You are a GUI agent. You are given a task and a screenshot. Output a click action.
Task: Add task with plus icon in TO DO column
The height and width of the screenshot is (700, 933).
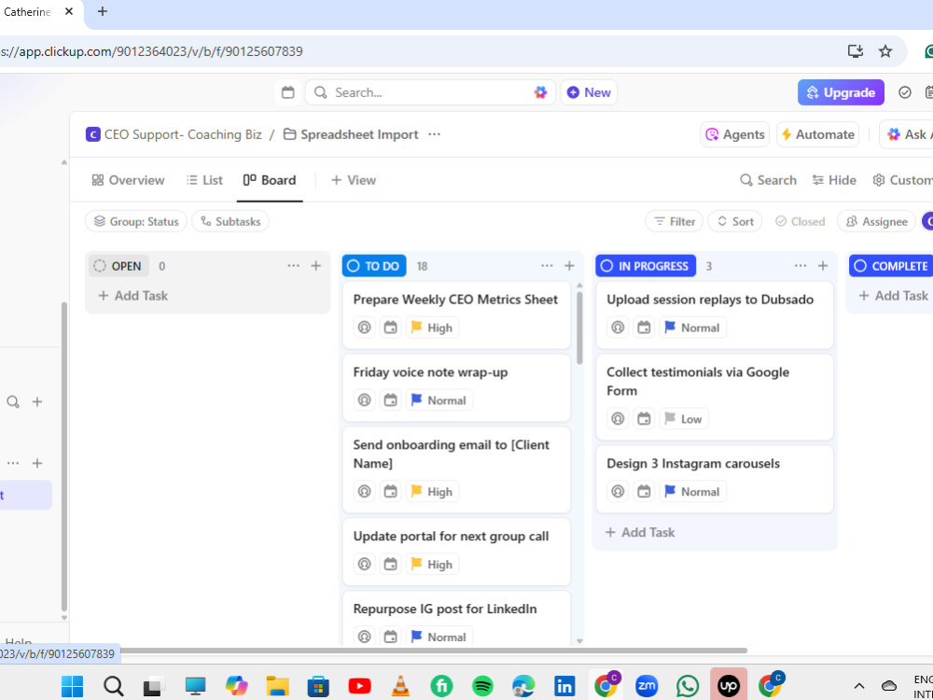[569, 265]
